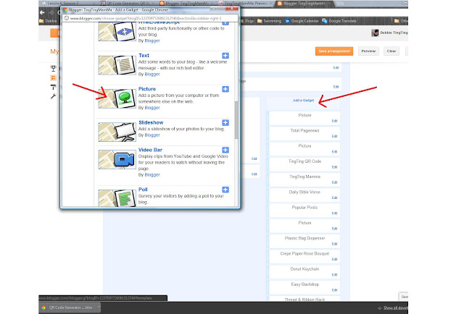This screenshot has height=314, width=464.
Task: Switch to QR Code Generator browser tab
Action: (128, 3)
